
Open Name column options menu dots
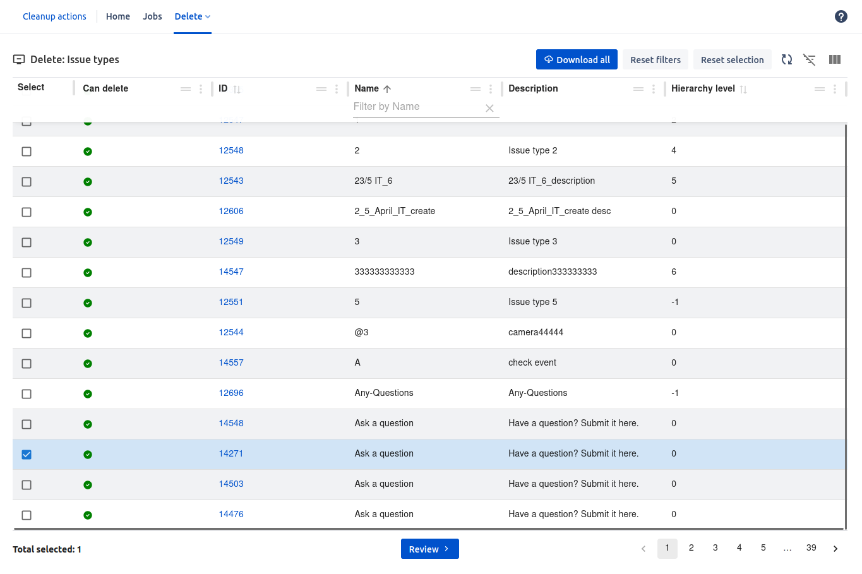[491, 89]
